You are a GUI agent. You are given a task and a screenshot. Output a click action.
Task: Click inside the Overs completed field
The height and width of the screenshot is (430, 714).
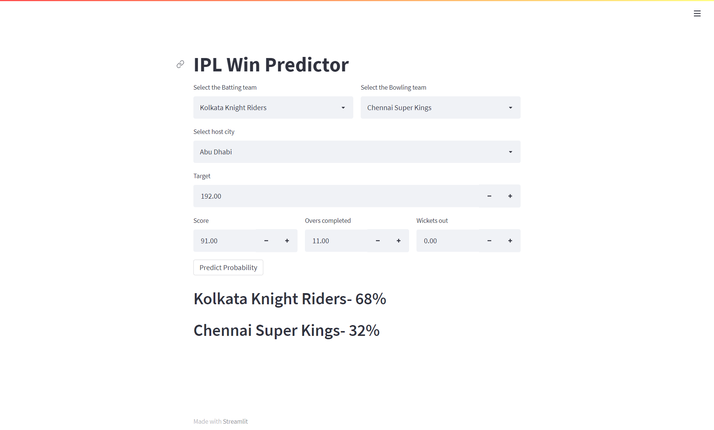[x=335, y=241]
